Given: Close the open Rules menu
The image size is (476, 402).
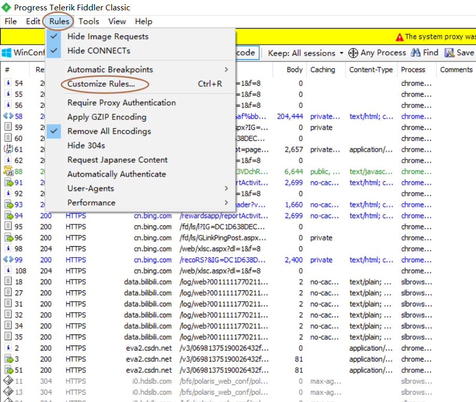Looking at the screenshot, I should [x=59, y=21].
